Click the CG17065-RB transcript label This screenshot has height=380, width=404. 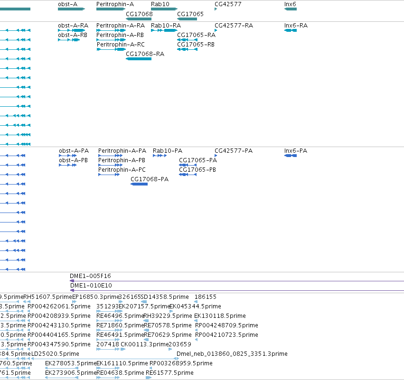click(x=196, y=44)
